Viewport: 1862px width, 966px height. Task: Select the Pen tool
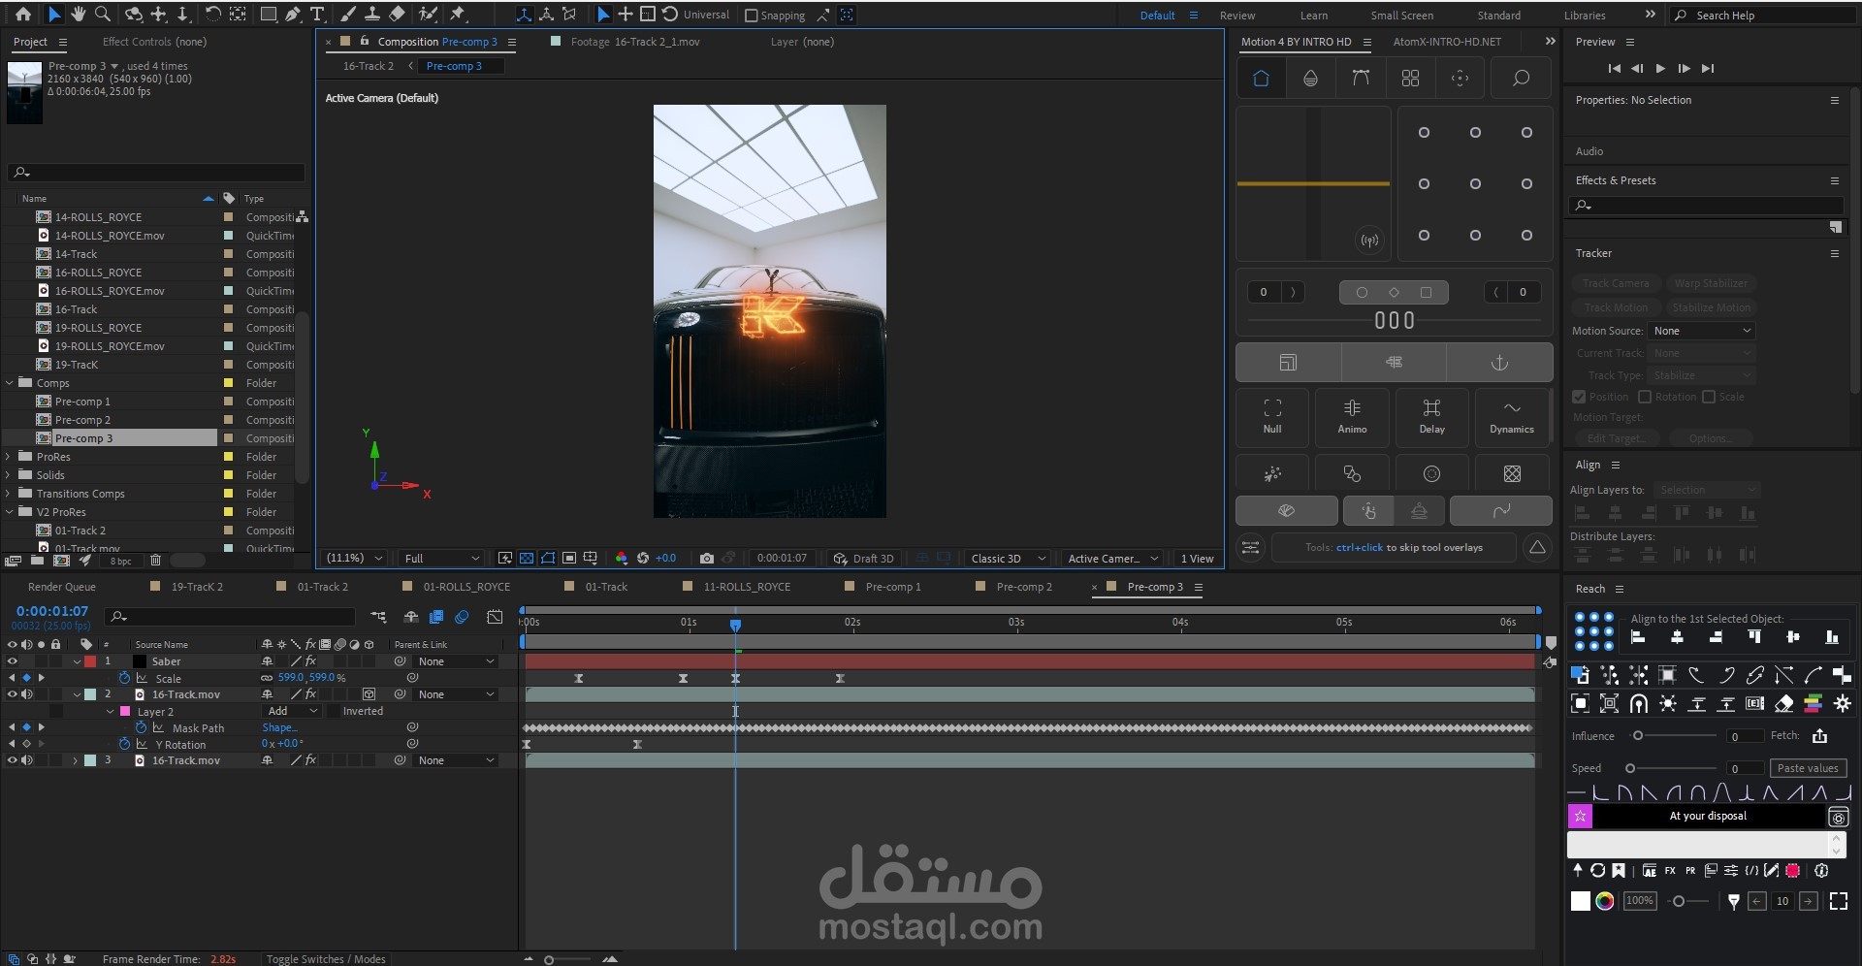[x=293, y=15]
